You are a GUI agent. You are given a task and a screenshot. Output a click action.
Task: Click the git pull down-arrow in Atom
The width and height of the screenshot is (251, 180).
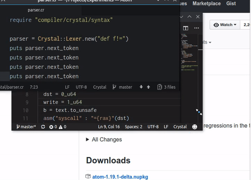click(141, 87)
